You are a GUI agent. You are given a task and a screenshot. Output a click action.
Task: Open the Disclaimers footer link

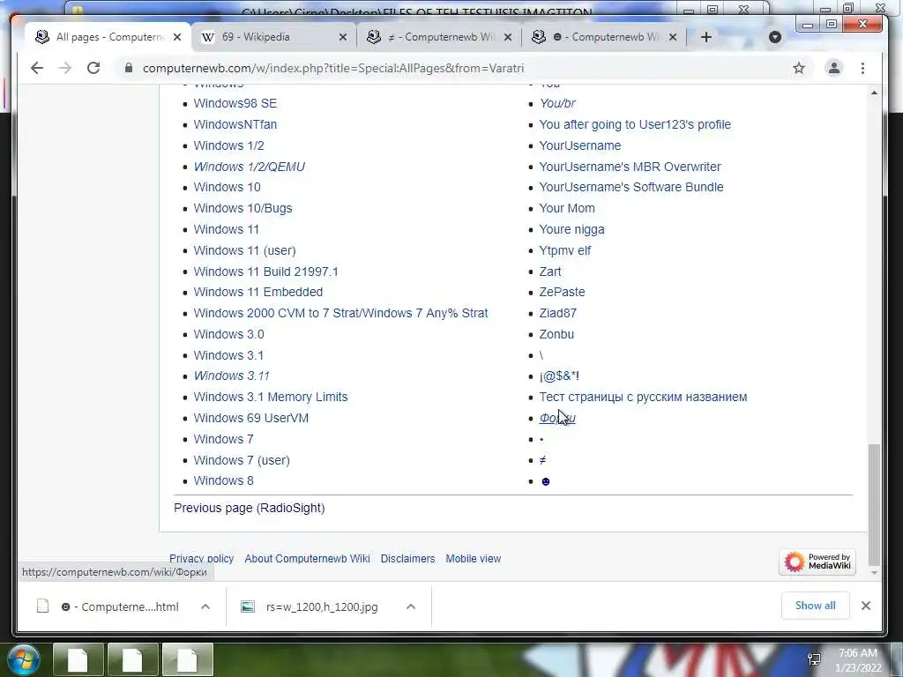pos(407,558)
